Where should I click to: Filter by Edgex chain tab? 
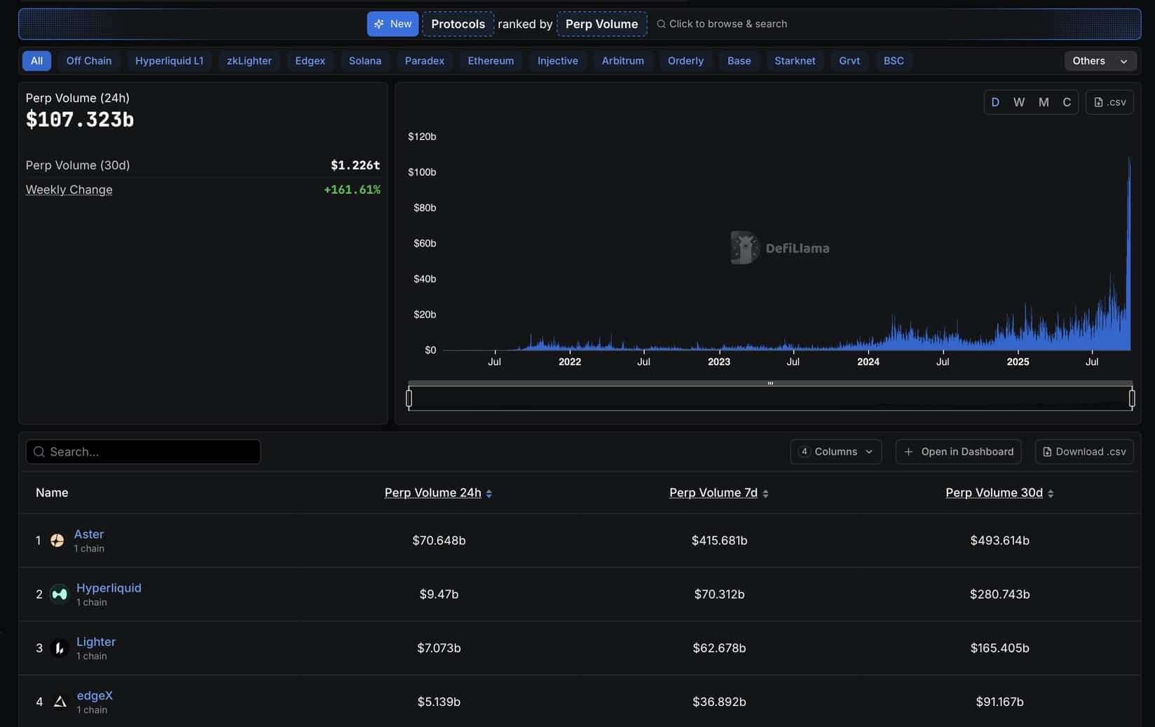pyautogui.click(x=310, y=61)
